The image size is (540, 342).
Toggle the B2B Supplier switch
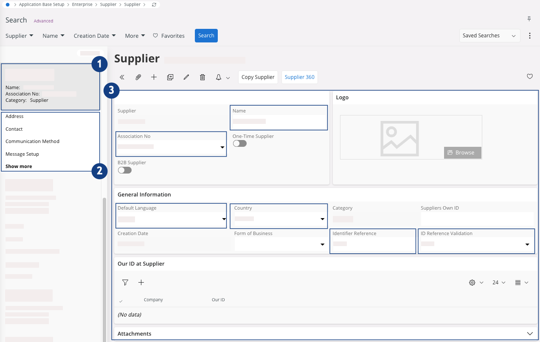(x=124, y=170)
